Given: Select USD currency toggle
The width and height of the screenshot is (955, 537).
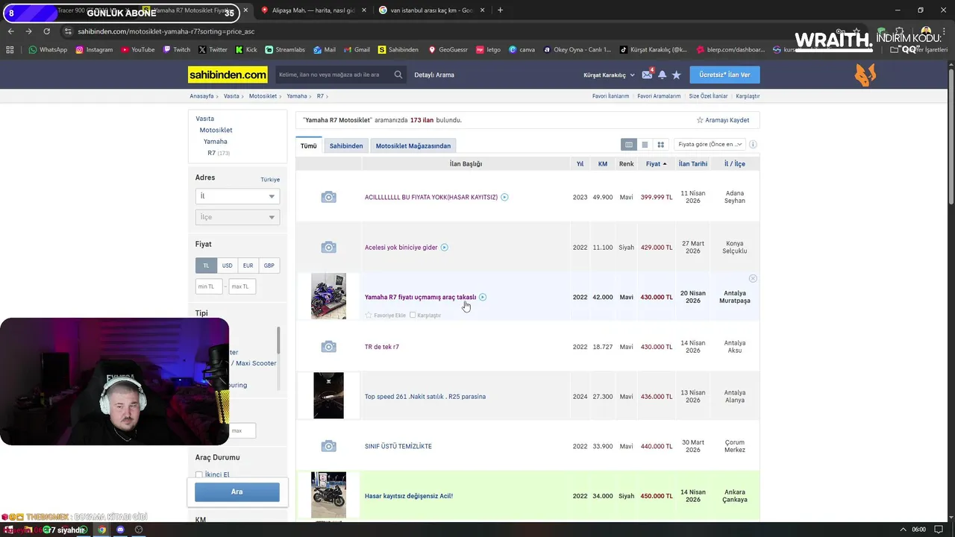Looking at the screenshot, I should 227,266.
